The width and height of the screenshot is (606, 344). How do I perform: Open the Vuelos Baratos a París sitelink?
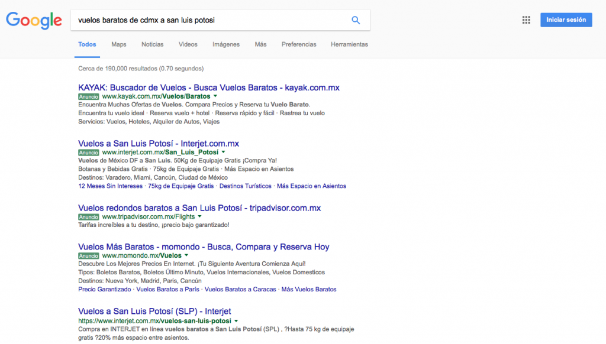[167, 289]
